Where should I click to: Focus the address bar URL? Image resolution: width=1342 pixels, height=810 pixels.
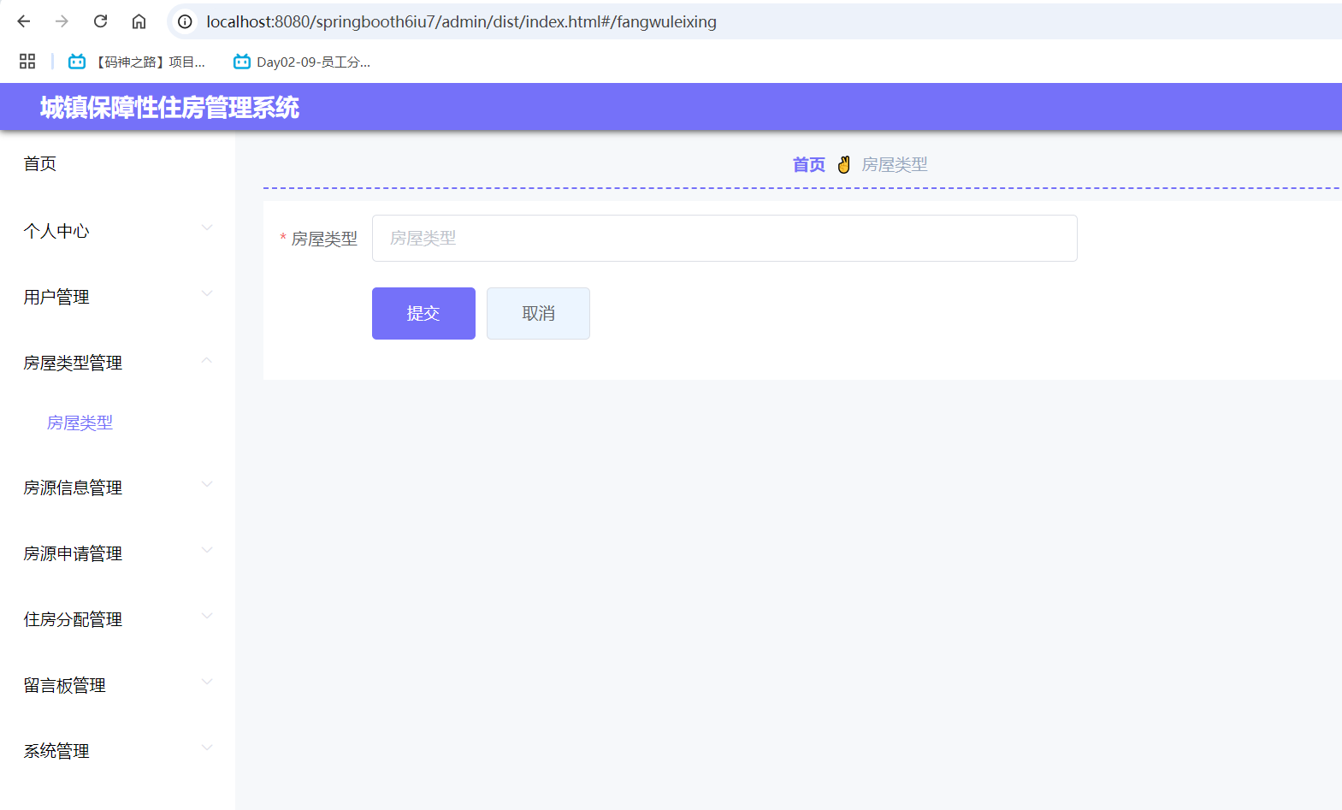tap(461, 21)
